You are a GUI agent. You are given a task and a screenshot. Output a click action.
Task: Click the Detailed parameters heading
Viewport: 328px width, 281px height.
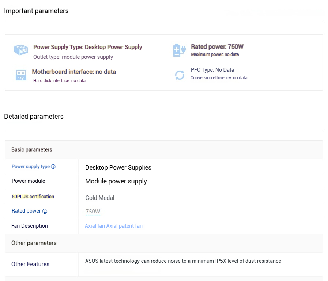(34, 117)
